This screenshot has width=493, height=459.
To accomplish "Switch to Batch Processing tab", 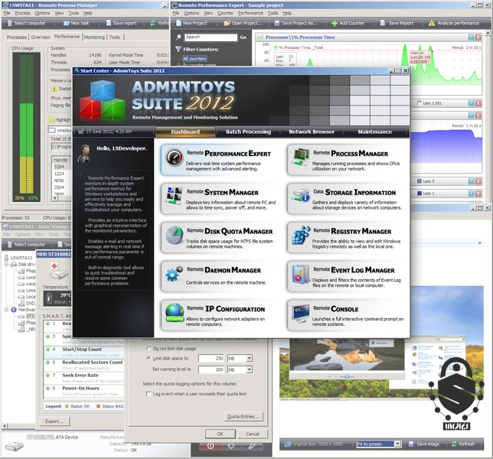I will click(x=248, y=132).
